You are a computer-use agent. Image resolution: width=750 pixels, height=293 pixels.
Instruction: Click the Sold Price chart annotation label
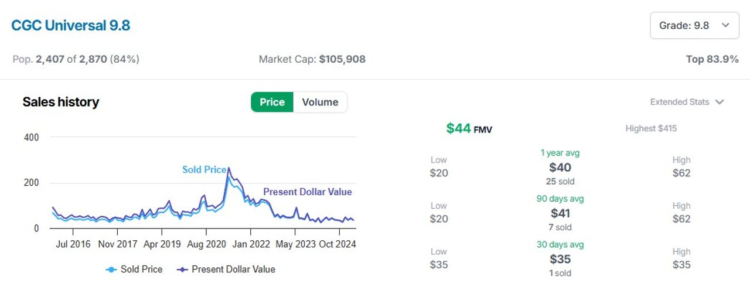(x=204, y=169)
